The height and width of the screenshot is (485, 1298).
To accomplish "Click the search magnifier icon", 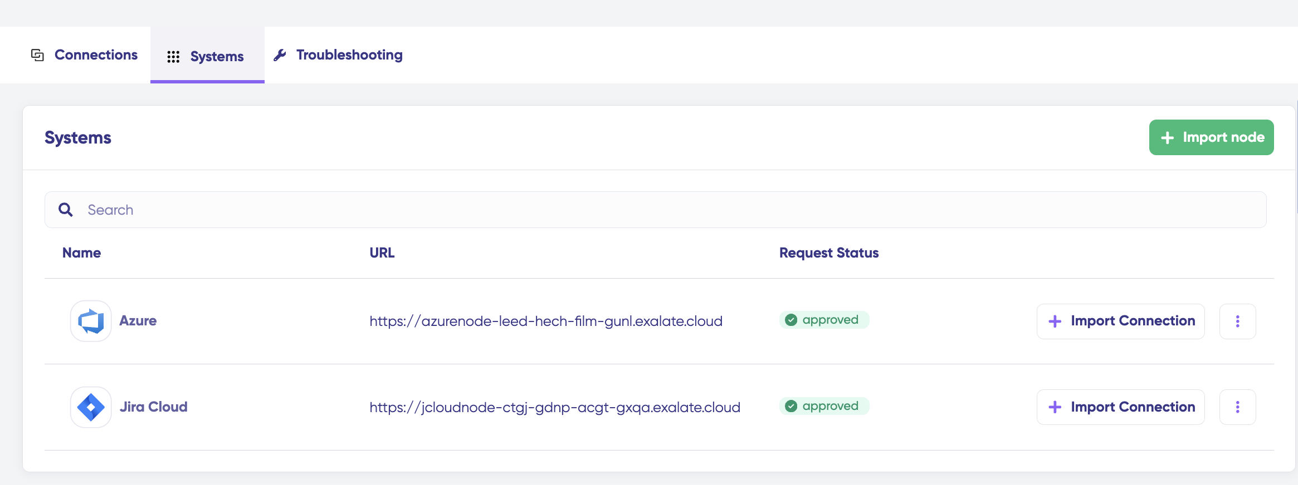I will [66, 210].
